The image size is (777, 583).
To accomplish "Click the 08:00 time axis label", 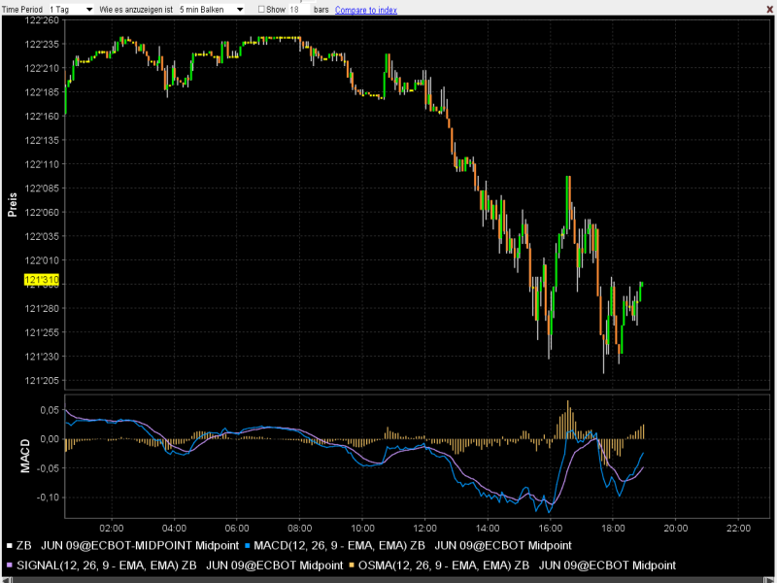I will point(300,529).
